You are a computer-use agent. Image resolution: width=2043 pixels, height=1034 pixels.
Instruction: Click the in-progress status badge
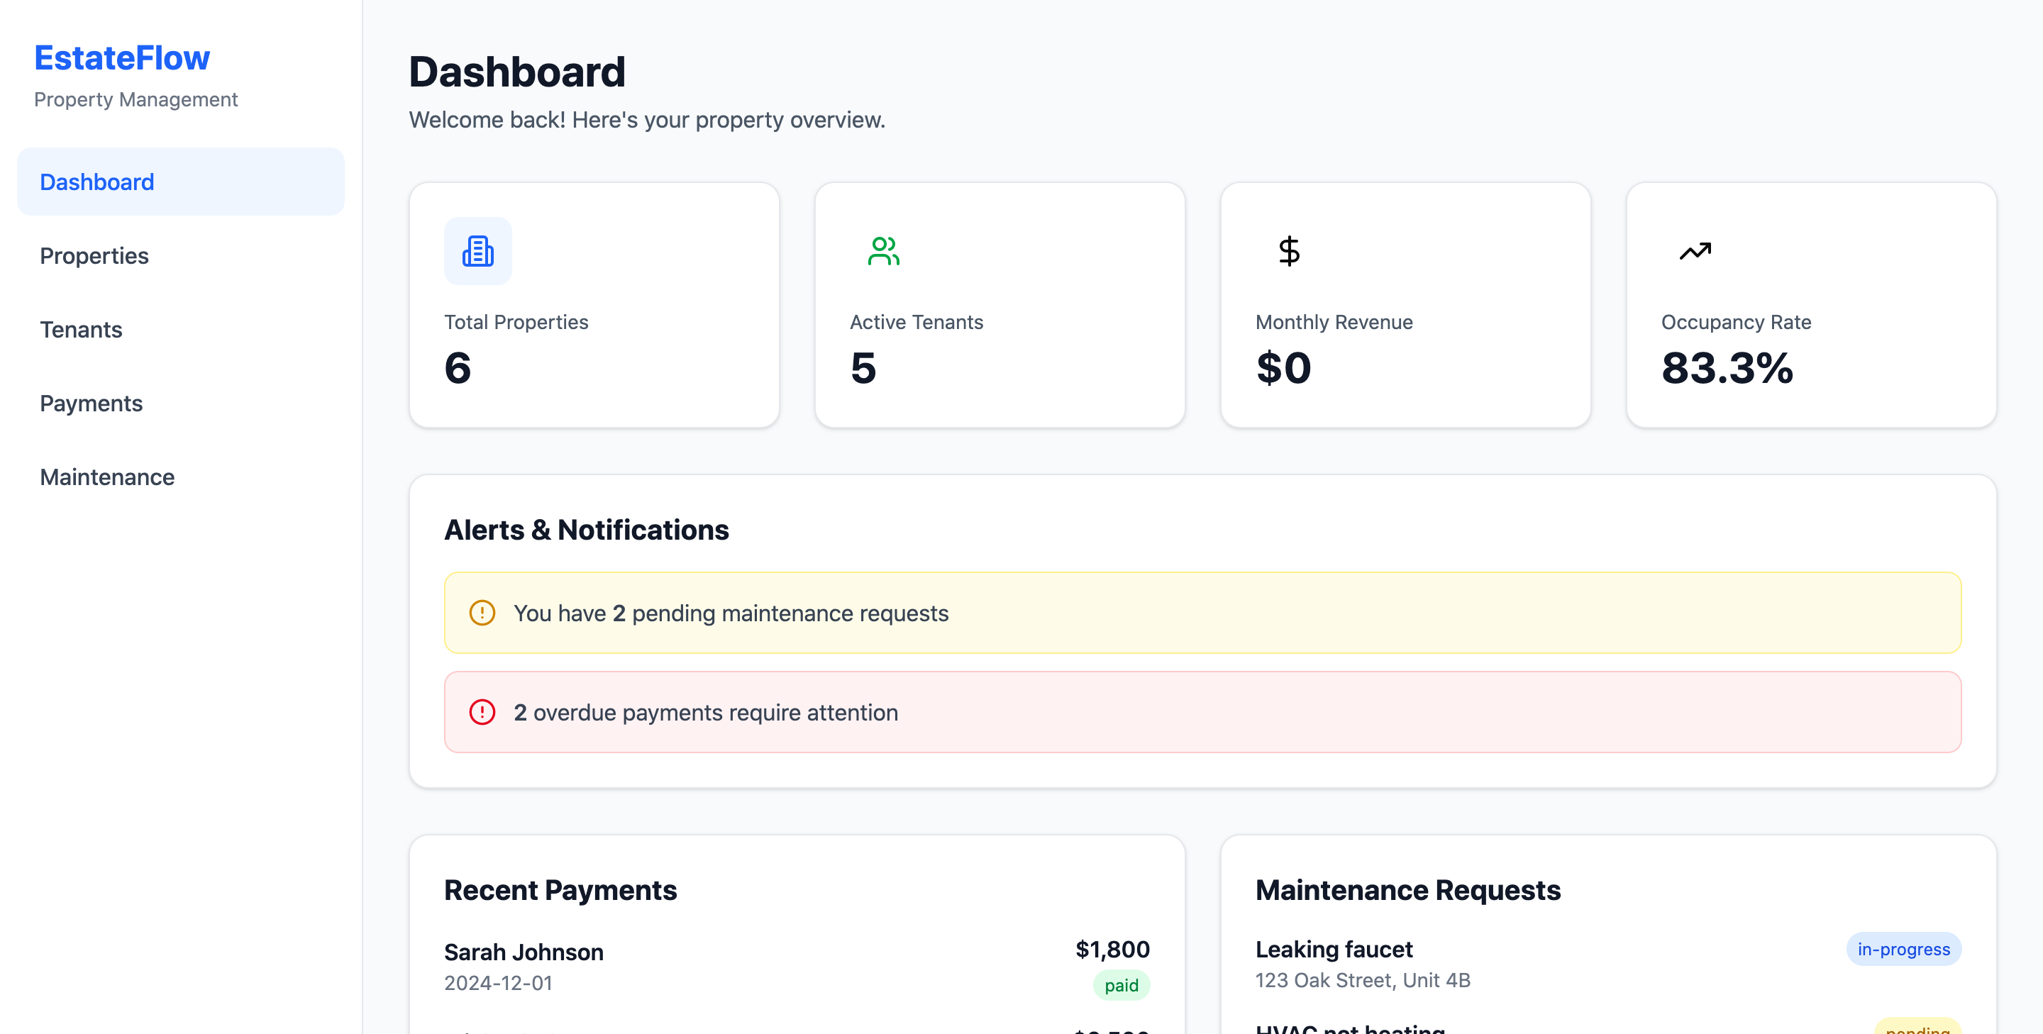(x=1903, y=949)
